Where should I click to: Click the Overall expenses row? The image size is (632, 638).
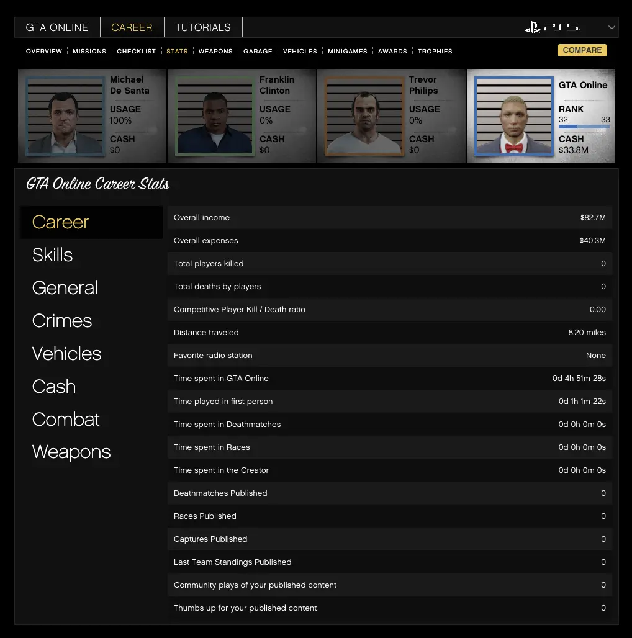point(389,240)
